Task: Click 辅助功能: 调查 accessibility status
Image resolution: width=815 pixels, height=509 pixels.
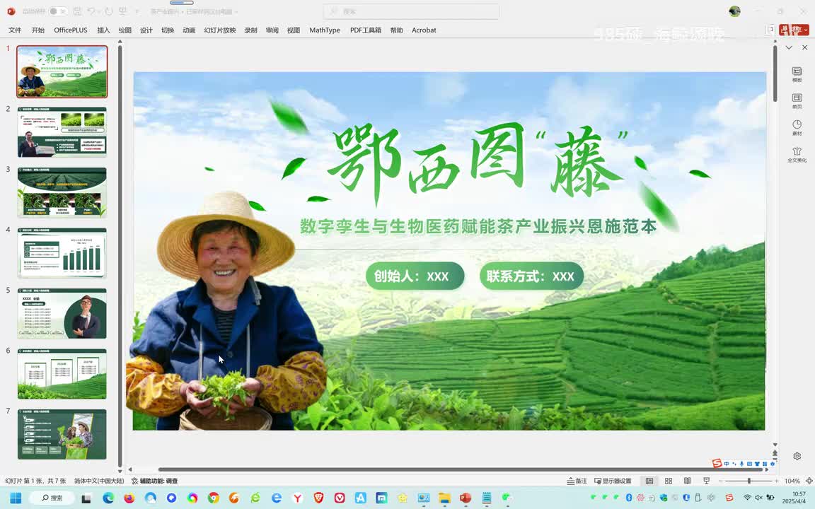Action: click(x=154, y=481)
